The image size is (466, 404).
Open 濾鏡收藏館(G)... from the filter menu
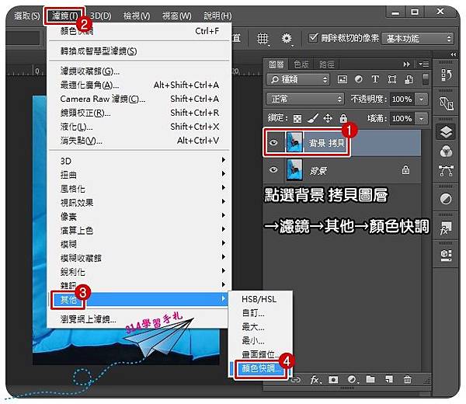(139, 71)
